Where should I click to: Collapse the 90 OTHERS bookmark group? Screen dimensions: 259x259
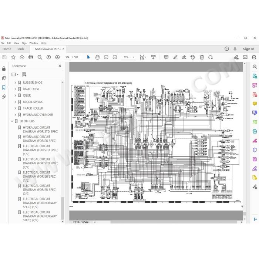pyautogui.click(x=12, y=121)
